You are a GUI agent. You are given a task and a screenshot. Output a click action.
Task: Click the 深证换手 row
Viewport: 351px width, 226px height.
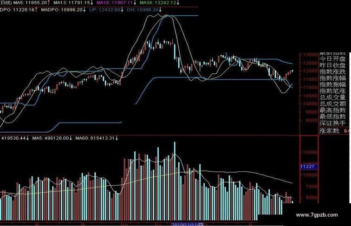[x=332, y=123]
